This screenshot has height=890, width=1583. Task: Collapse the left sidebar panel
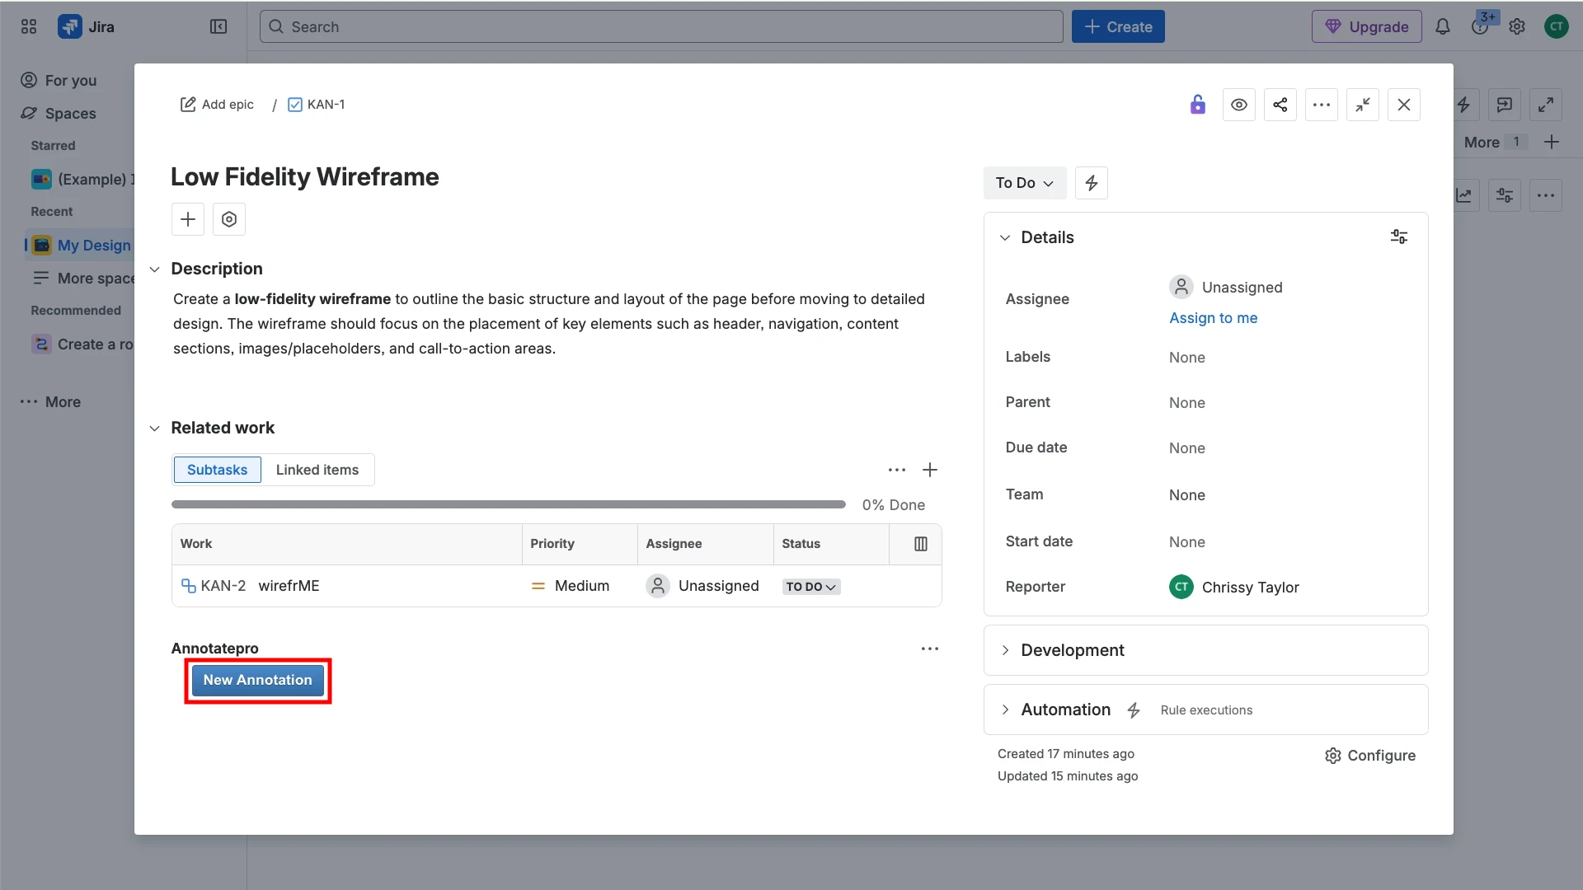click(x=218, y=26)
